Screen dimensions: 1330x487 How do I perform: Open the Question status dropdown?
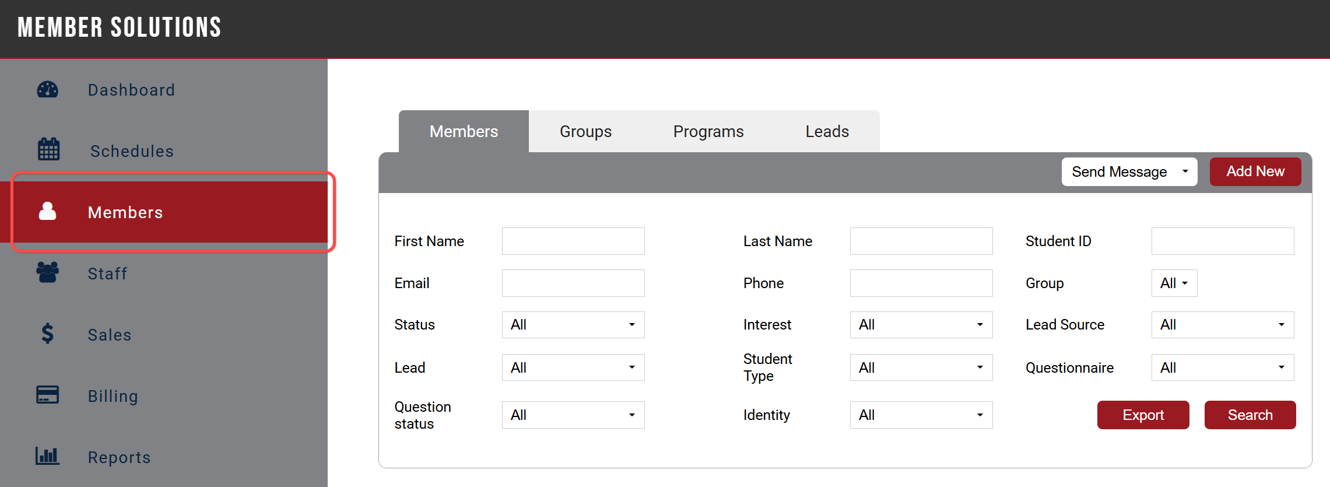point(573,415)
